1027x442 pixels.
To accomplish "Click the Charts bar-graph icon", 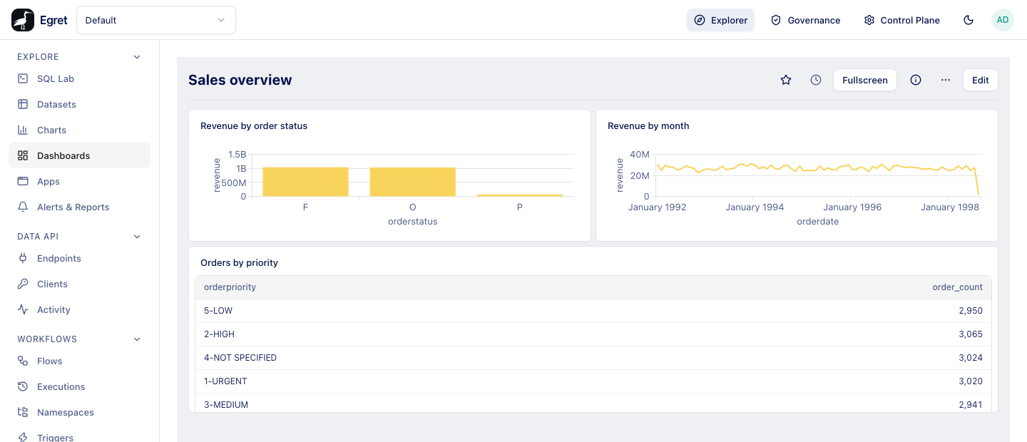I will coord(23,130).
